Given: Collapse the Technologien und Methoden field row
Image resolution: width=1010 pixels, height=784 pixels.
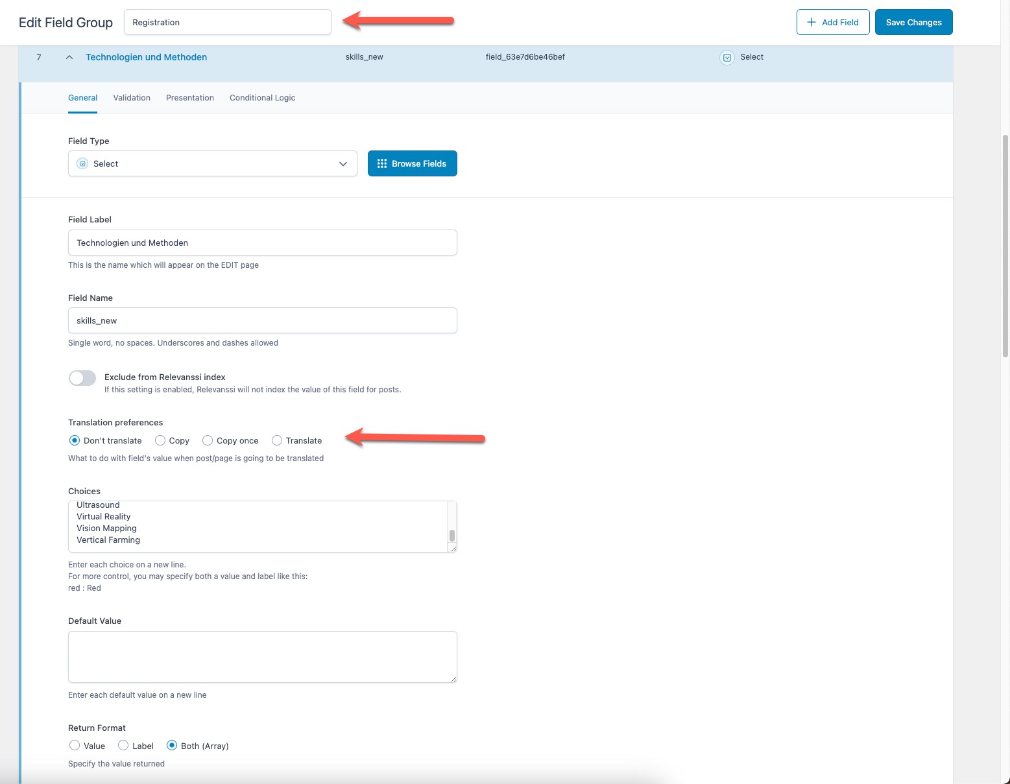Looking at the screenshot, I should tap(69, 57).
